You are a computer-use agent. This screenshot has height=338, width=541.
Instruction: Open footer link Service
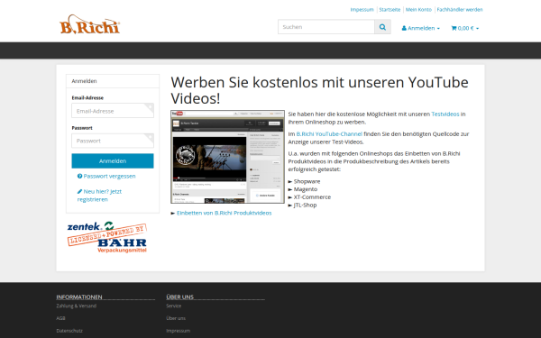click(173, 306)
